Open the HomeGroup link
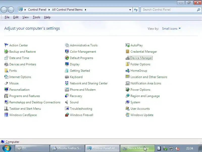This screenshot has width=202, height=152. 139,71
